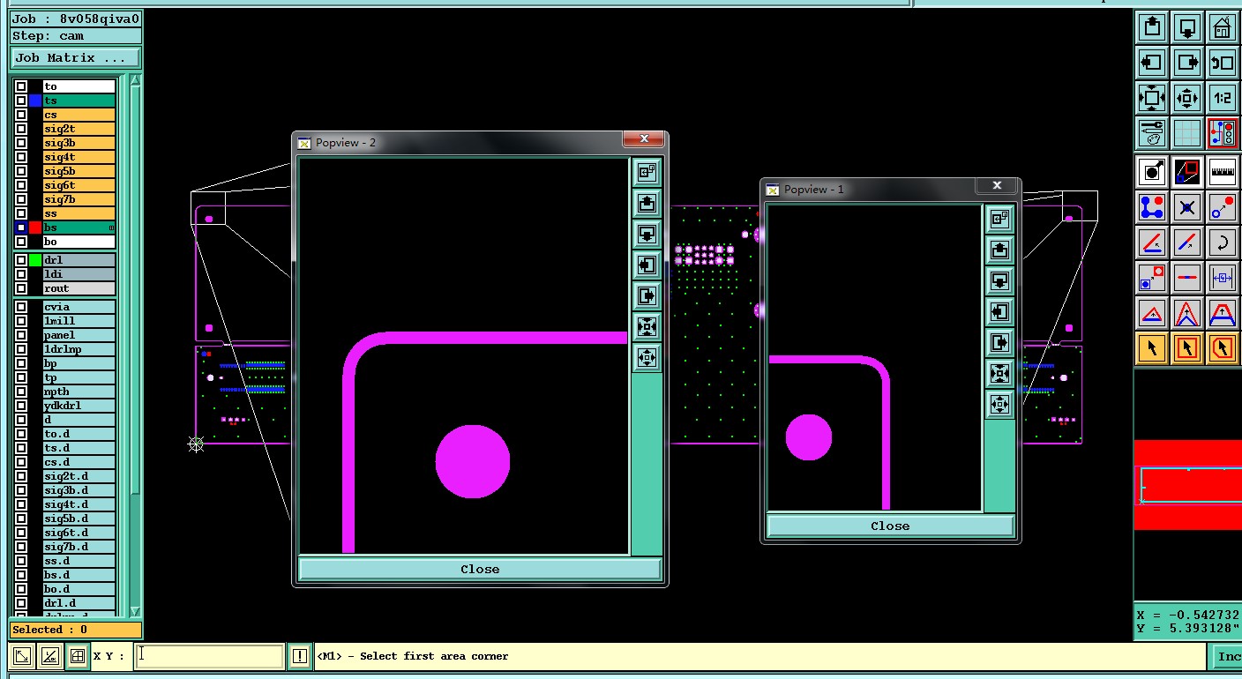The height and width of the screenshot is (679, 1242).
Task: Click pan down icon in Popview - 2
Action: pos(647,235)
